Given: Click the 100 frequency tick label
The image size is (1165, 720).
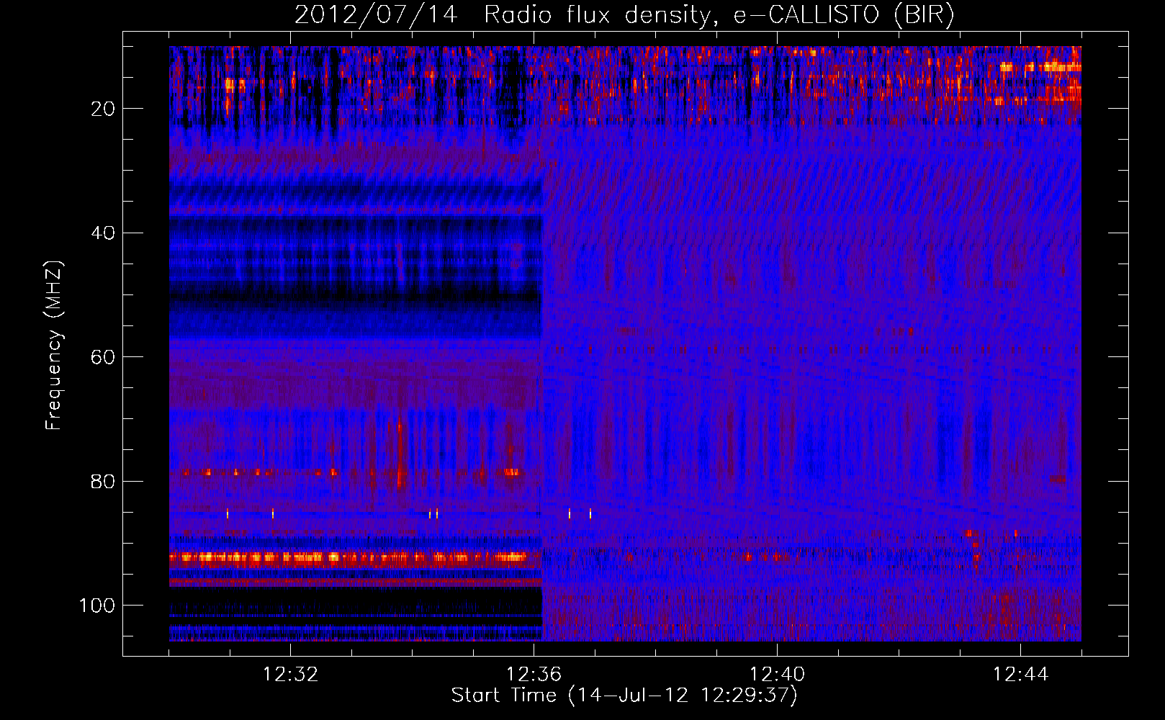Looking at the screenshot, I should coord(97,606).
